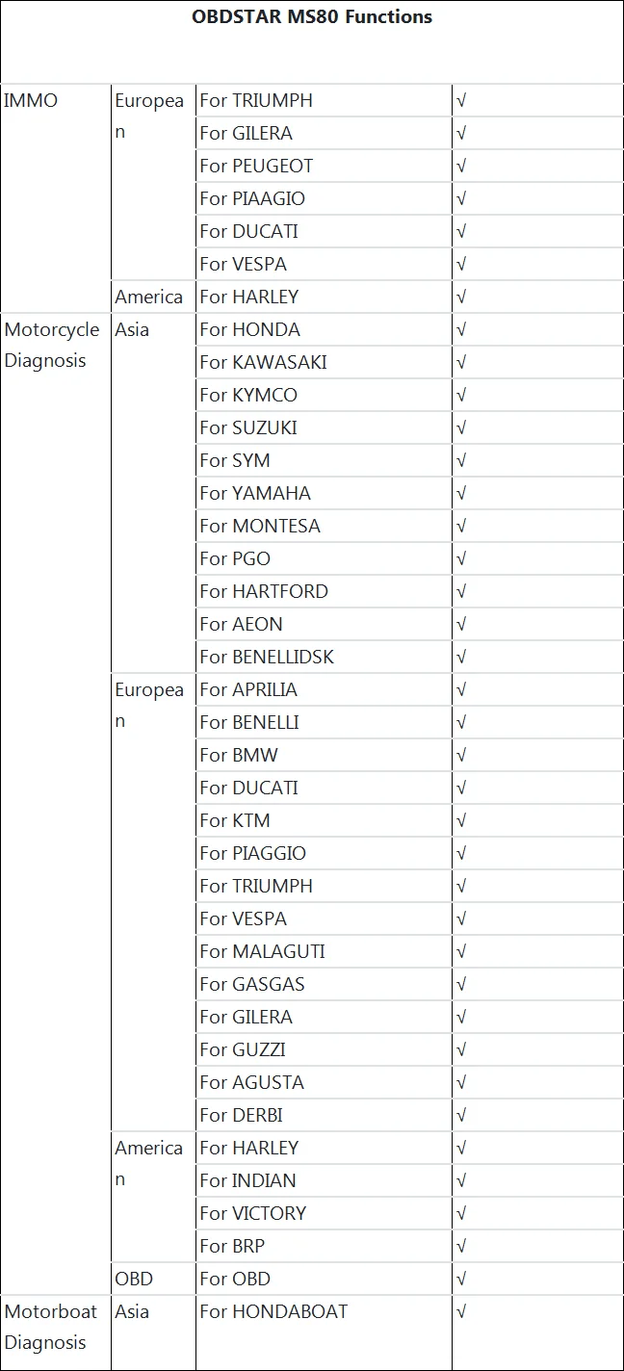624x1371 pixels.
Task: Click the For MALAGUTI cell
Action: pos(324,951)
